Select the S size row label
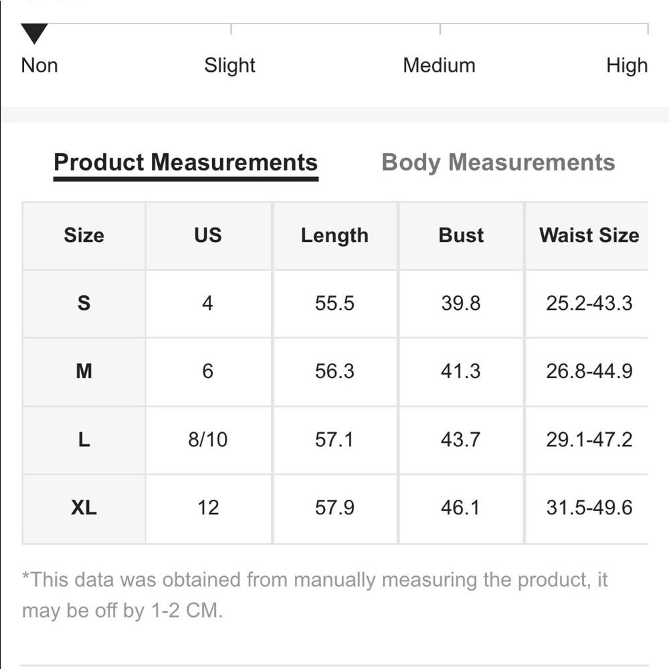This screenshot has width=669, height=669. 84,303
